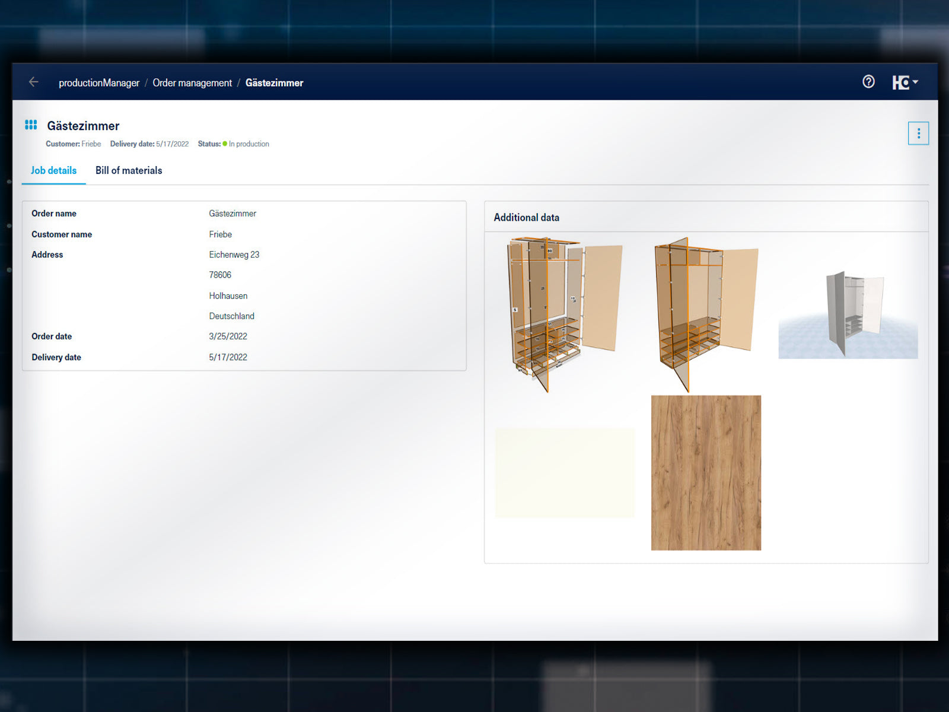Expand the HC user account menu
The height and width of the screenshot is (712, 949).
coord(905,82)
